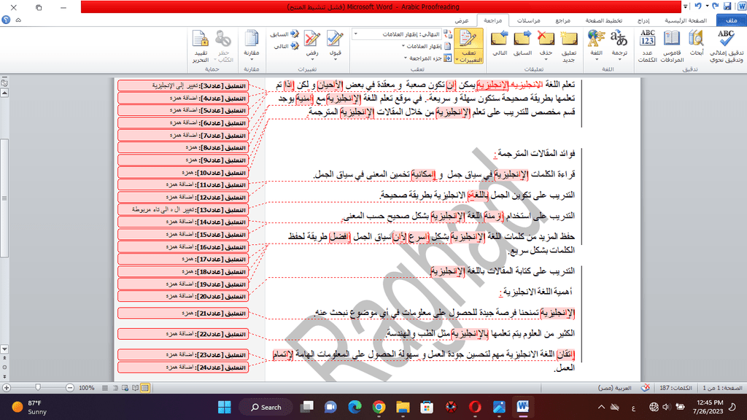
Task: Open File Explorer from taskbar
Action: (403, 407)
